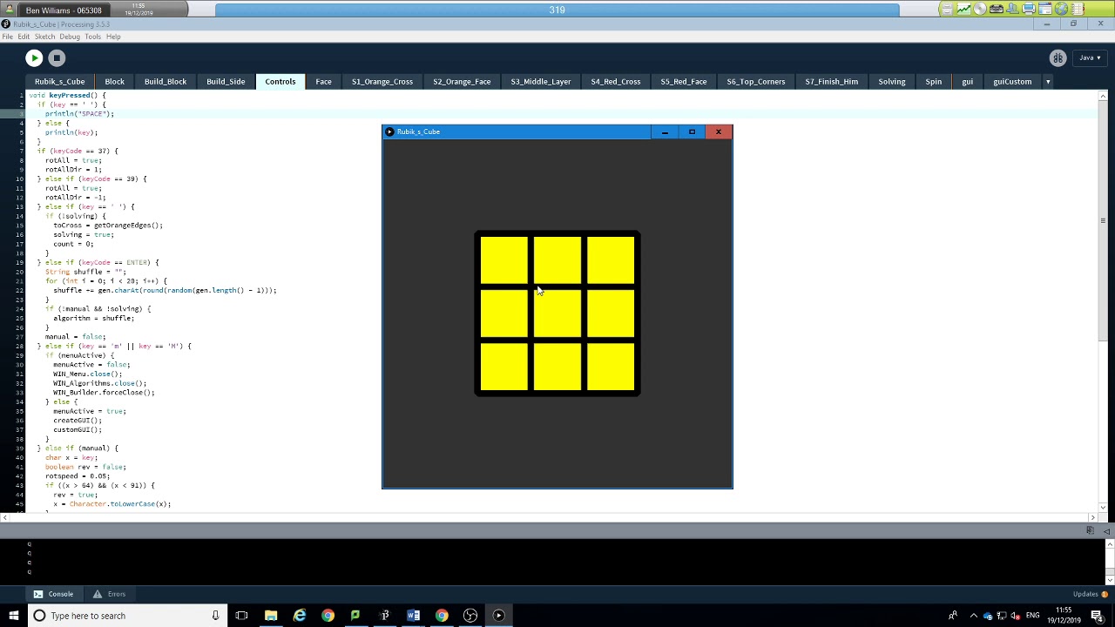Image resolution: width=1115 pixels, height=627 pixels.
Task: Open OBS Studio from taskbar
Action: click(x=470, y=616)
